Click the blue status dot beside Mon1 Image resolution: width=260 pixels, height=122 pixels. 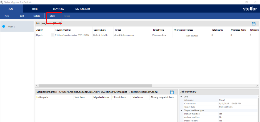[x=4, y=26]
